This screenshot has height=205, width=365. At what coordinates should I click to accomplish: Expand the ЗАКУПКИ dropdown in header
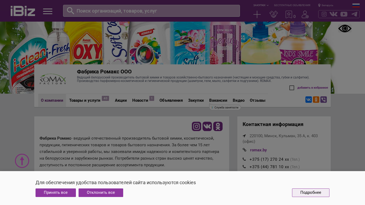click(x=261, y=5)
